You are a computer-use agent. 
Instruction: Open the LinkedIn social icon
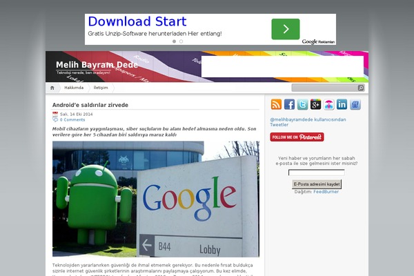342,105
